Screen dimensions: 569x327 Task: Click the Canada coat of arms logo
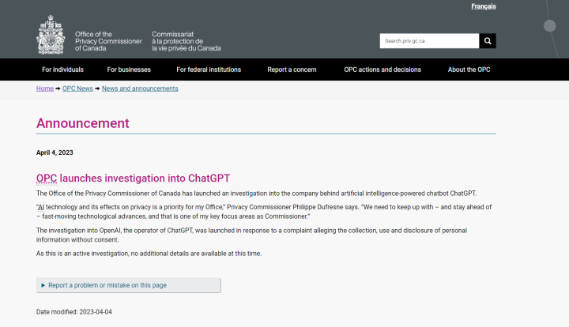(51, 35)
